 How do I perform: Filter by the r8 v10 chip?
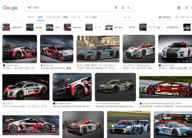[132, 27]
